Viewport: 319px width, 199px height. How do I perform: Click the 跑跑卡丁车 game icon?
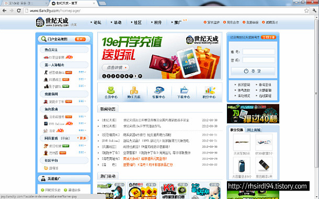[x=46, y=102]
